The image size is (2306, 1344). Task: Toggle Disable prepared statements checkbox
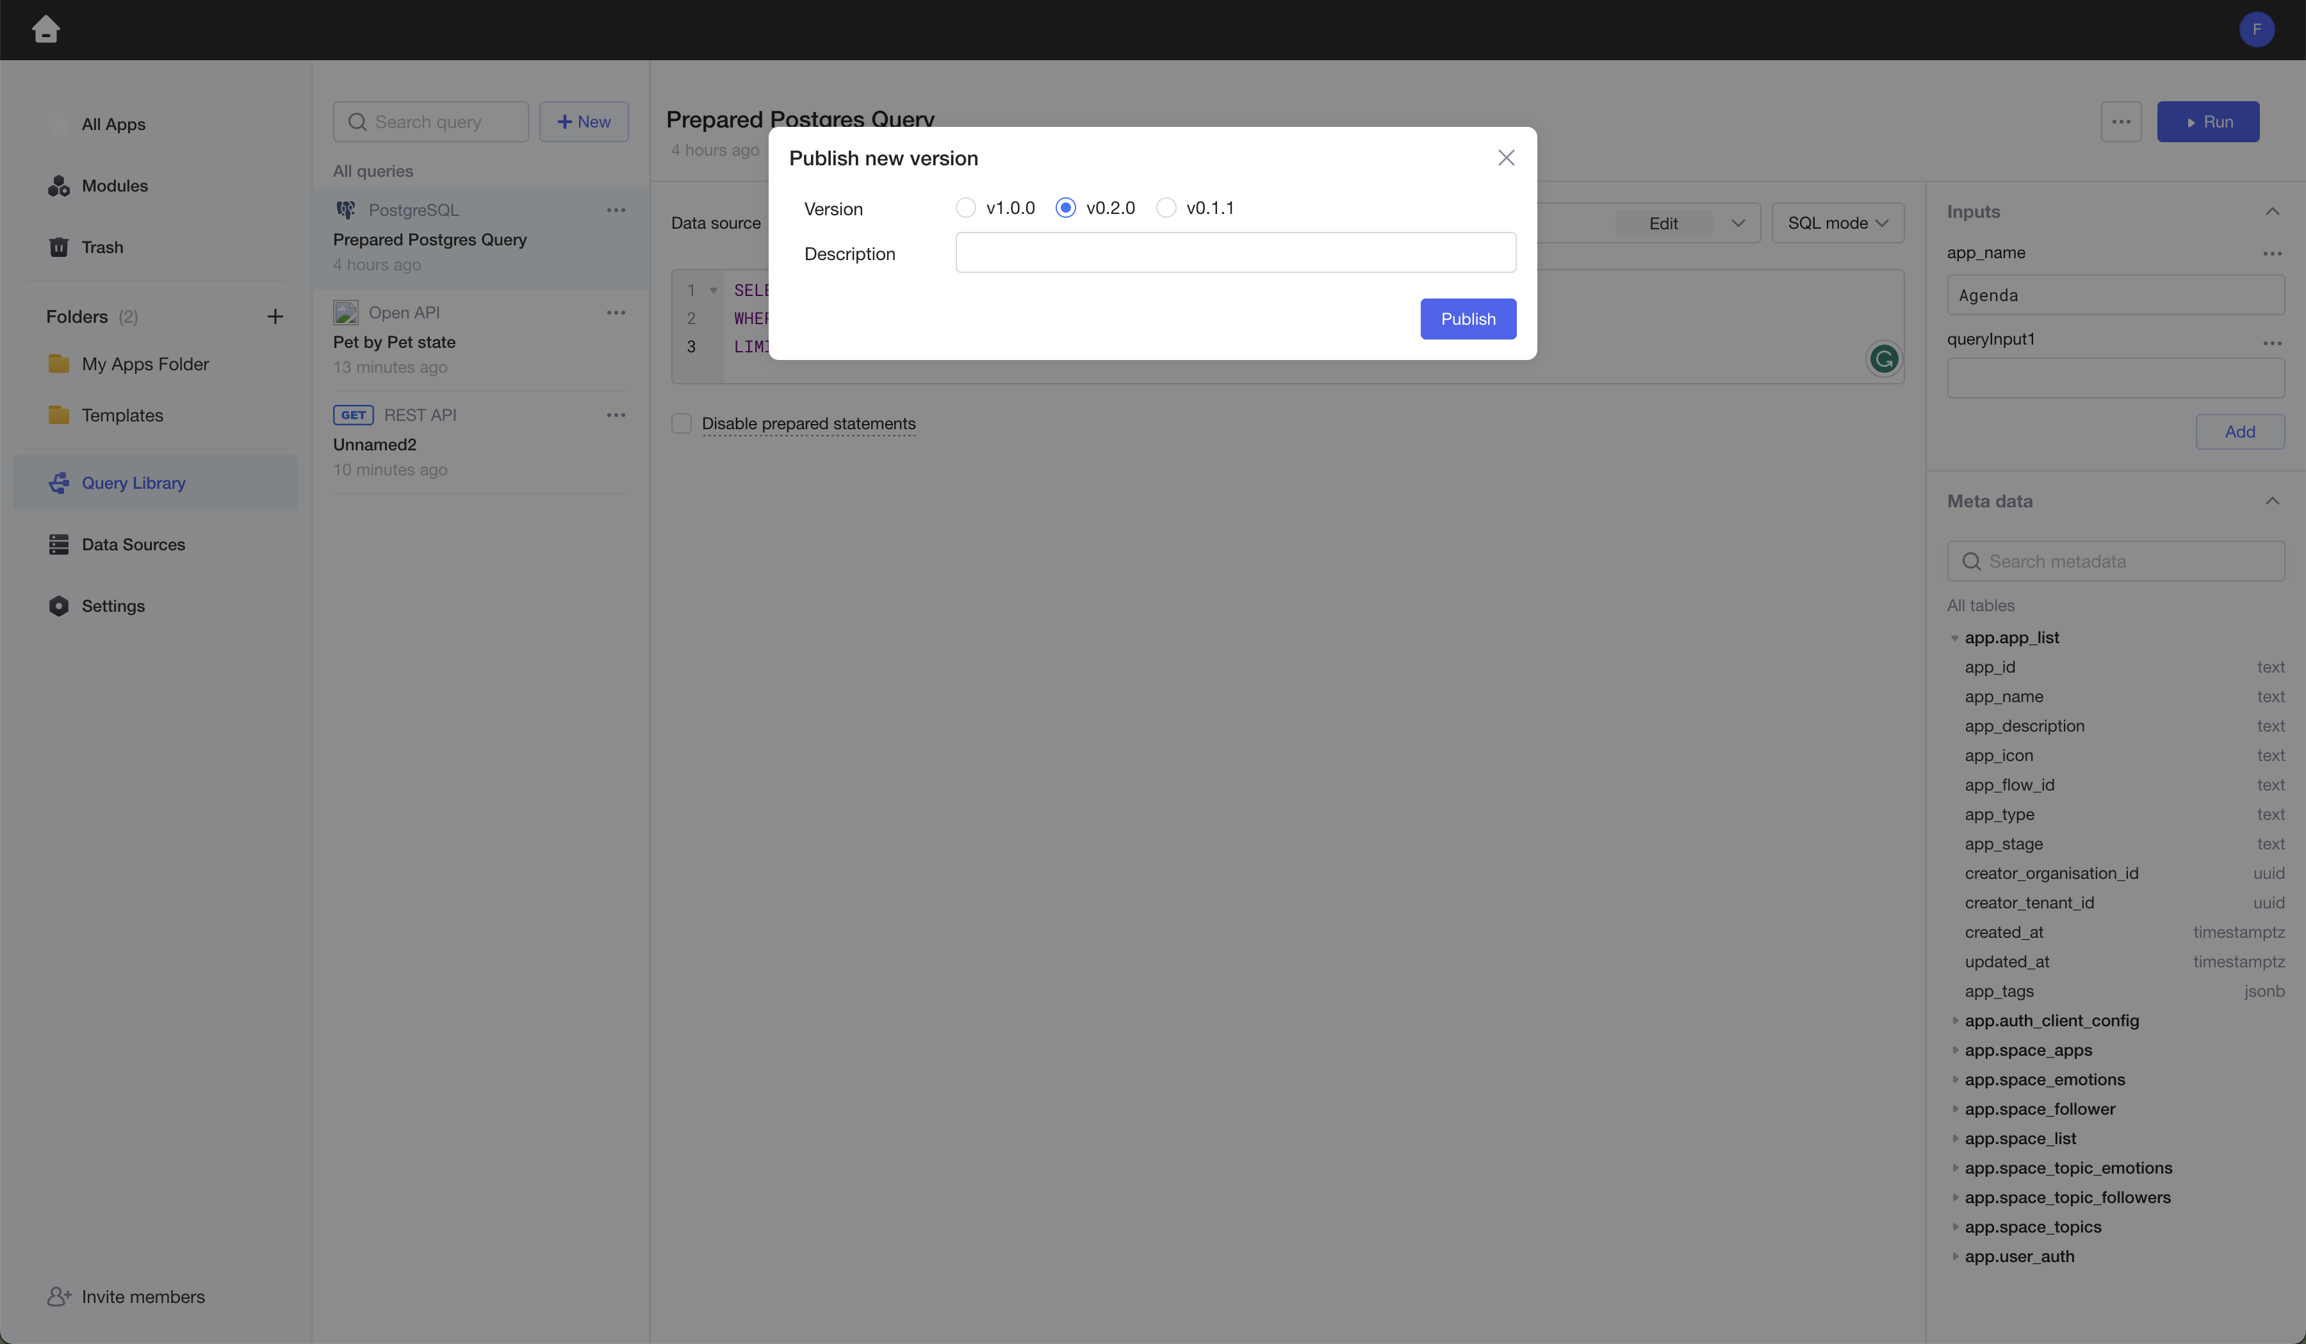[x=681, y=423]
